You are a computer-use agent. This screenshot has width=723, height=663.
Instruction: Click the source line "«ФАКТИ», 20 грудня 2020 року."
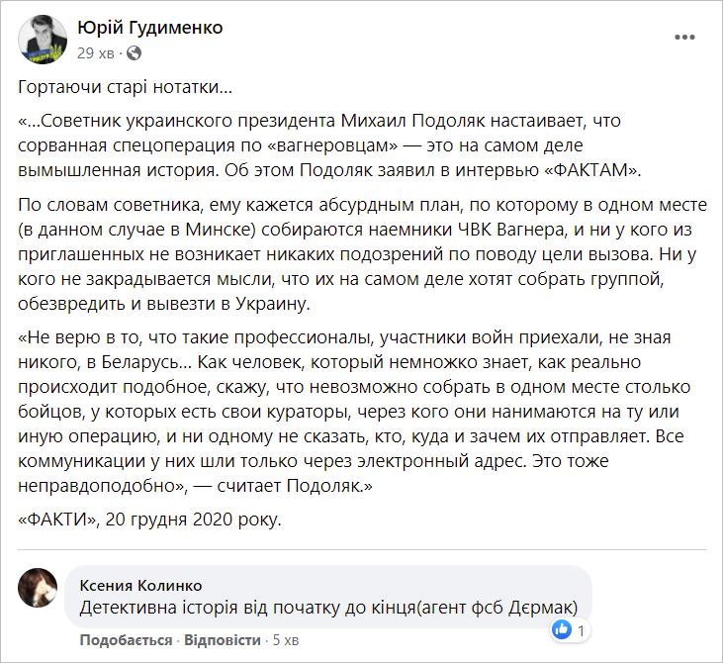pyautogui.click(x=150, y=519)
